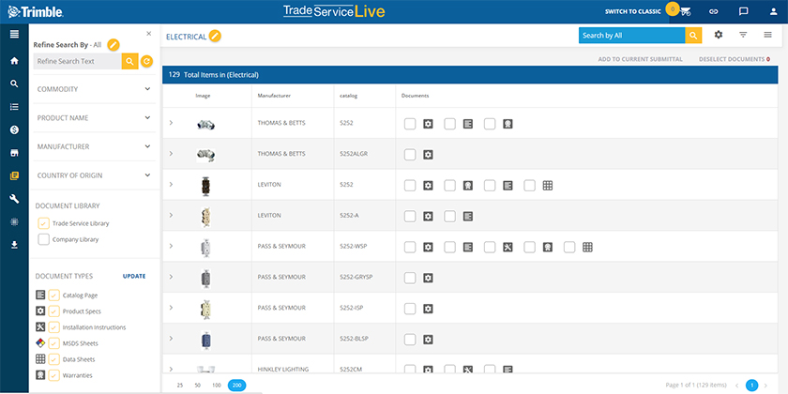Click the Refine Search Text field
The image size is (788, 394).
click(x=77, y=61)
